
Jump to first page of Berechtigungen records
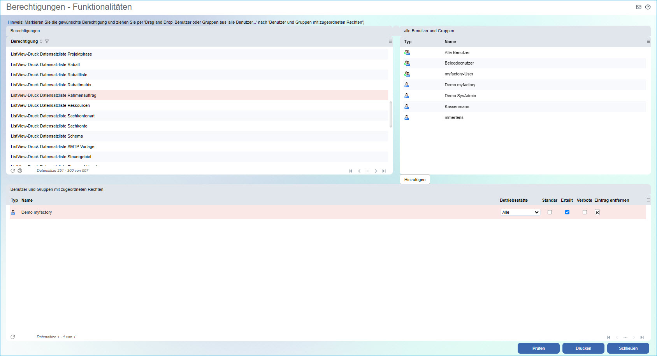pyautogui.click(x=351, y=171)
